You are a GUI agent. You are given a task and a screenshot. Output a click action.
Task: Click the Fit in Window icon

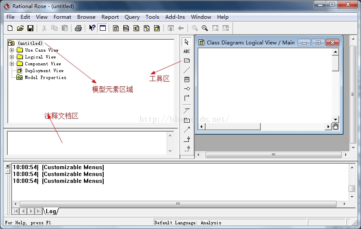tap(215, 28)
